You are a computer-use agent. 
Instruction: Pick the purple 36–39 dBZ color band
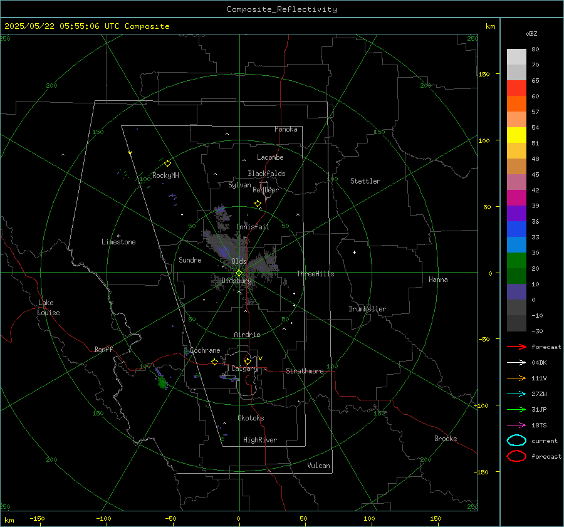coord(516,213)
